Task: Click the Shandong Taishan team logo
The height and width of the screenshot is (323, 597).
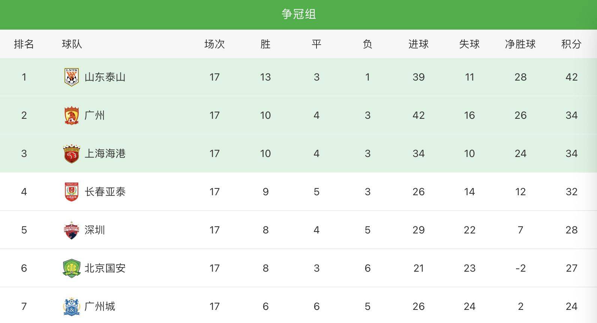Action: pyautogui.click(x=71, y=77)
